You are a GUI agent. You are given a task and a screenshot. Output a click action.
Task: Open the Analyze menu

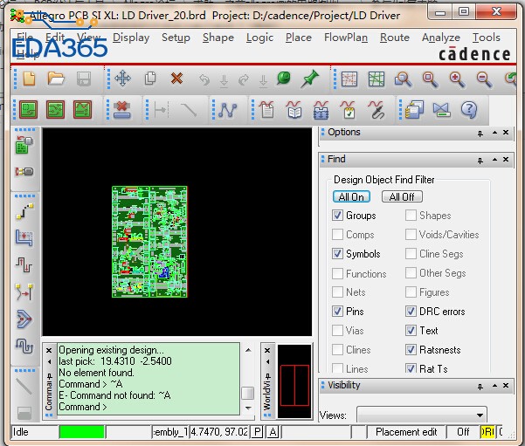tap(440, 38)
